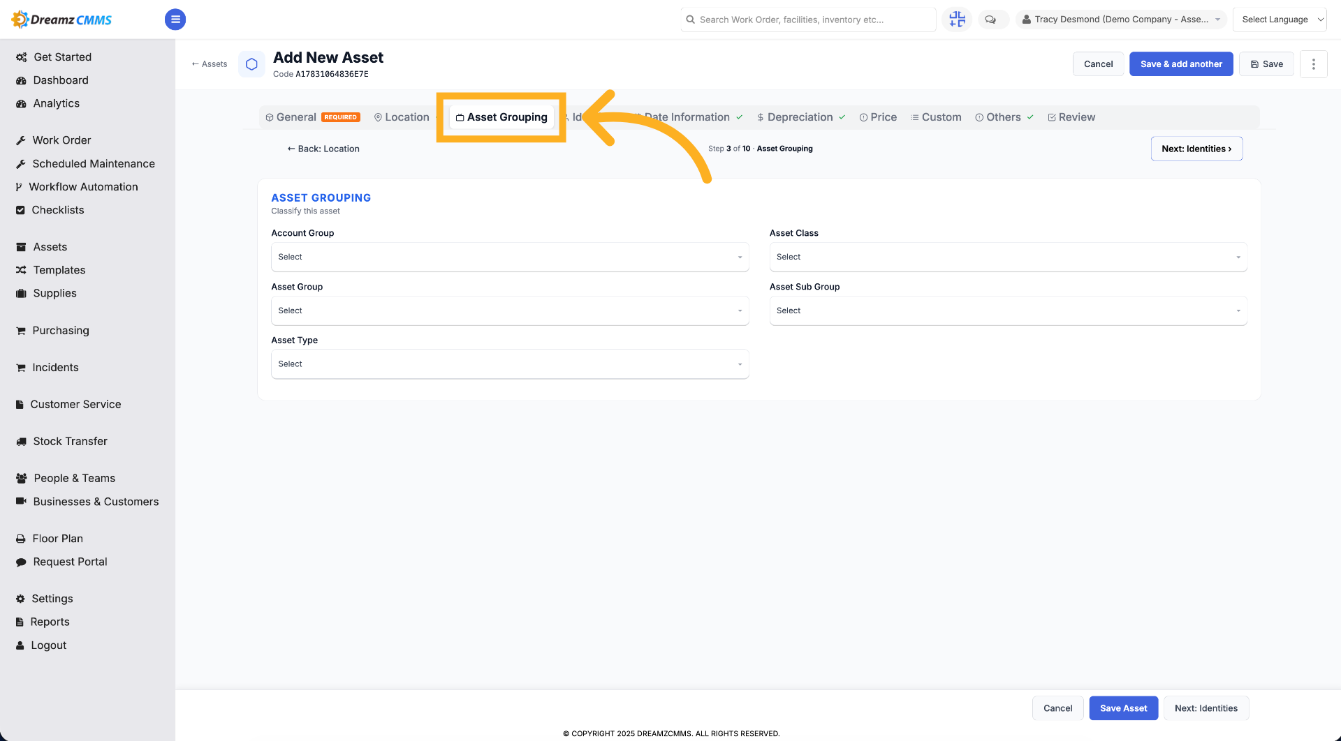1341x741 pixels.
Task: Click the search magnifier icon
Action: pyautogui.click(x=691, y=20)
